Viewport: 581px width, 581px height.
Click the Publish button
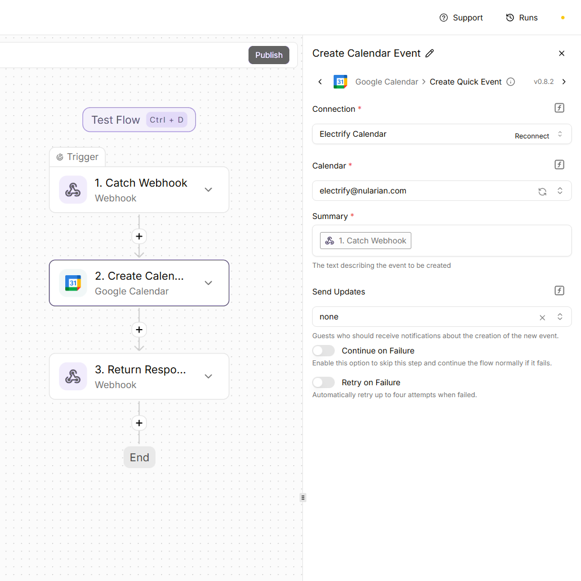268,55
